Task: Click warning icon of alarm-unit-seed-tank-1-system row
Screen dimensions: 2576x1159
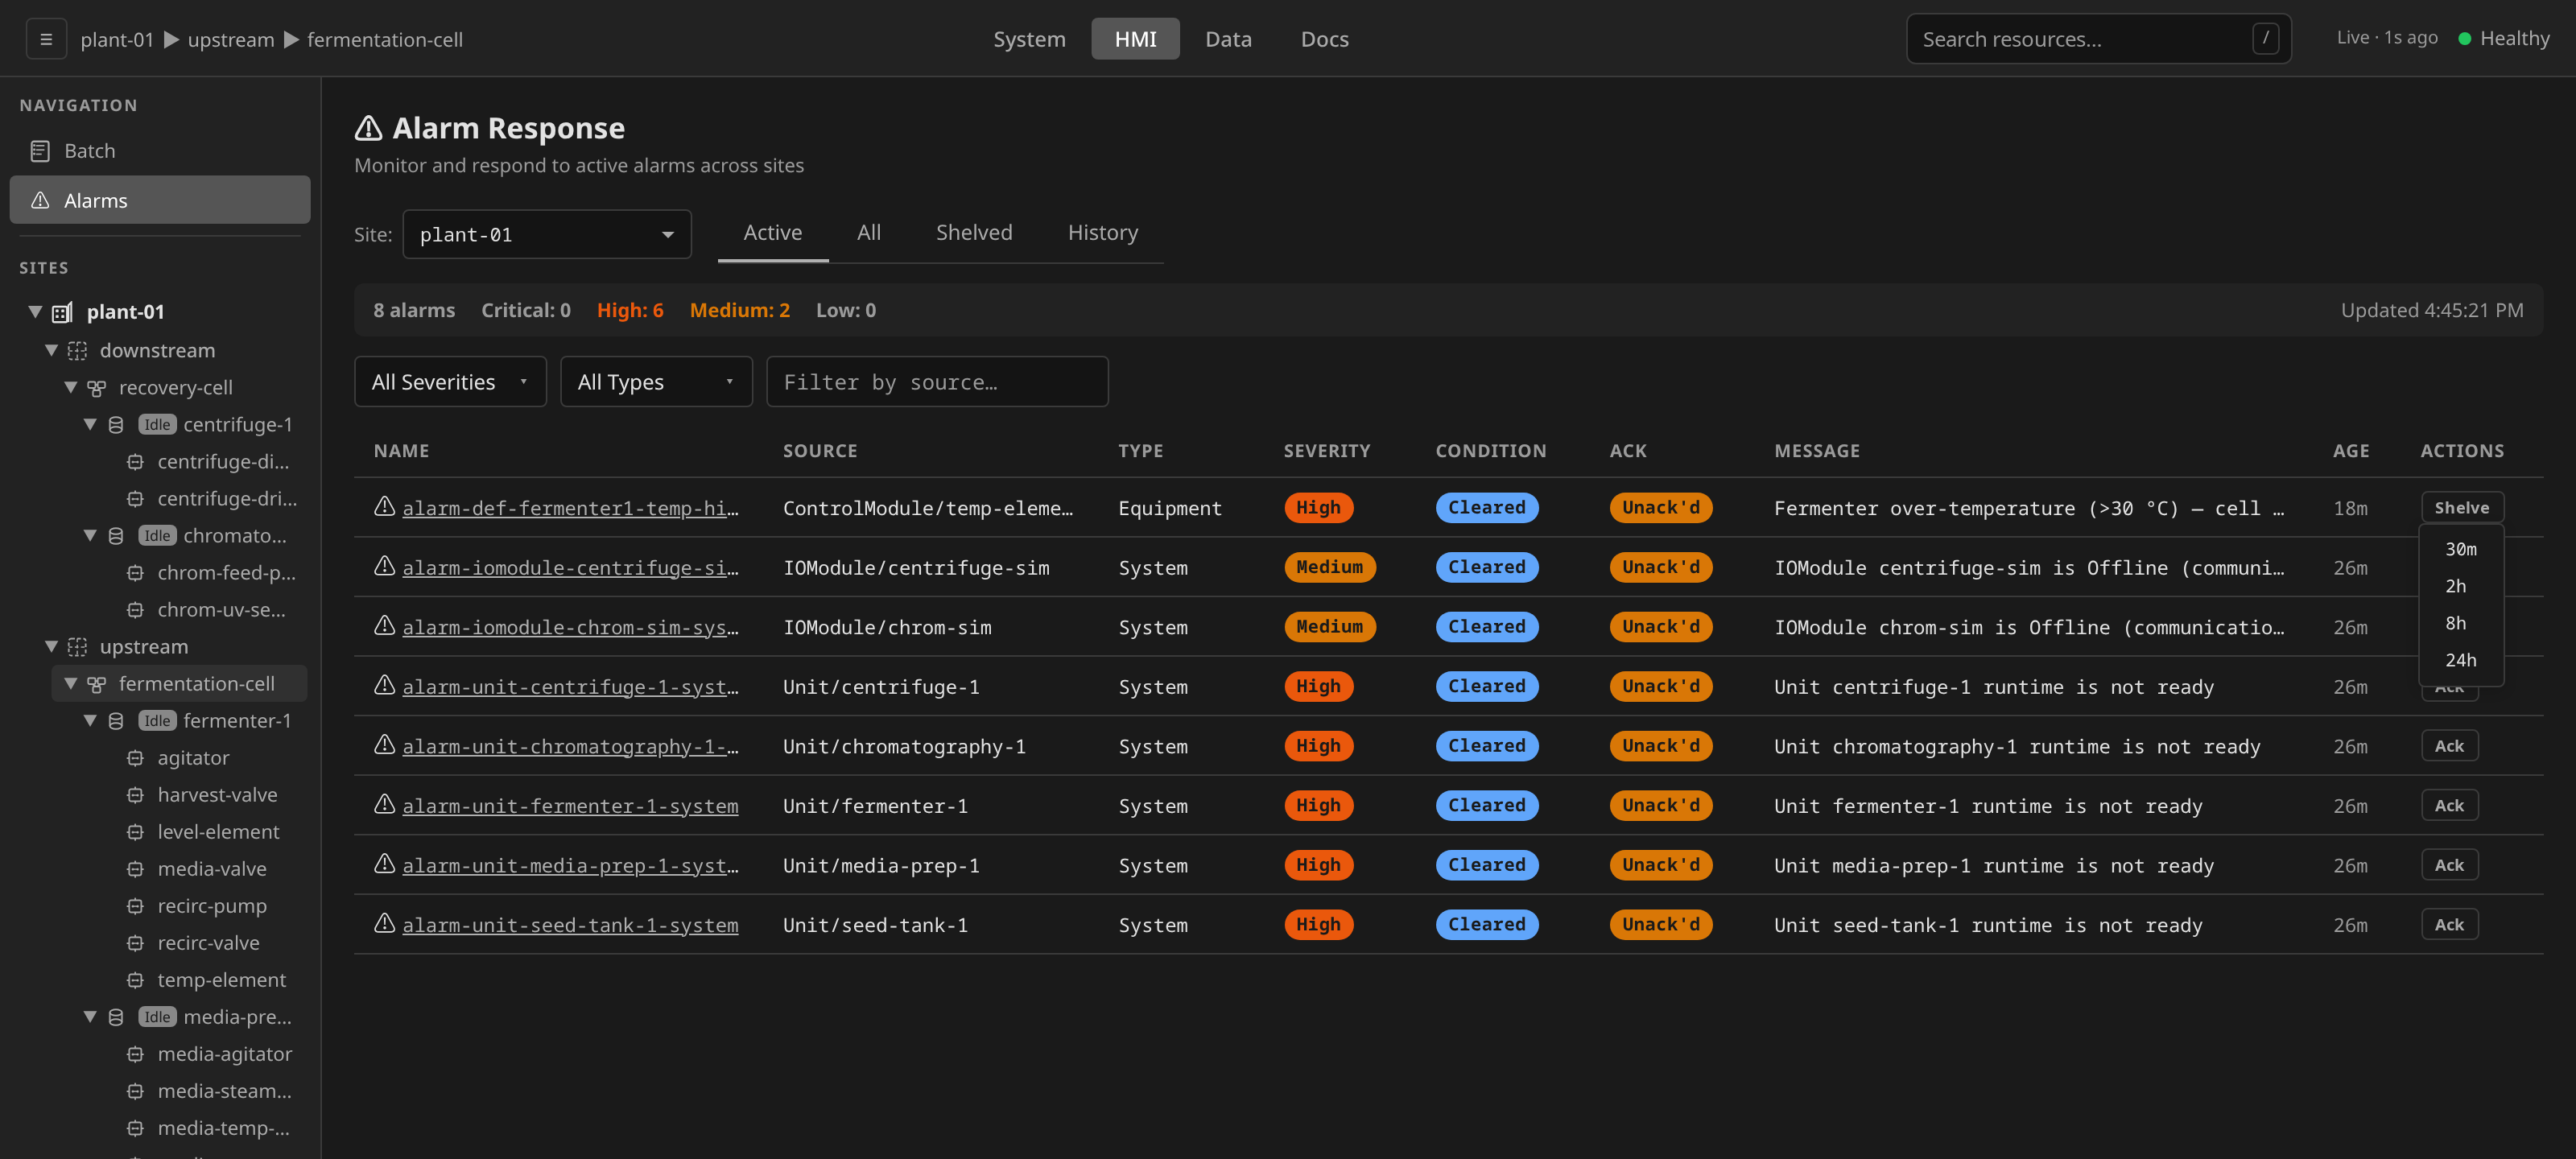Action: click(x=384, y=923)
